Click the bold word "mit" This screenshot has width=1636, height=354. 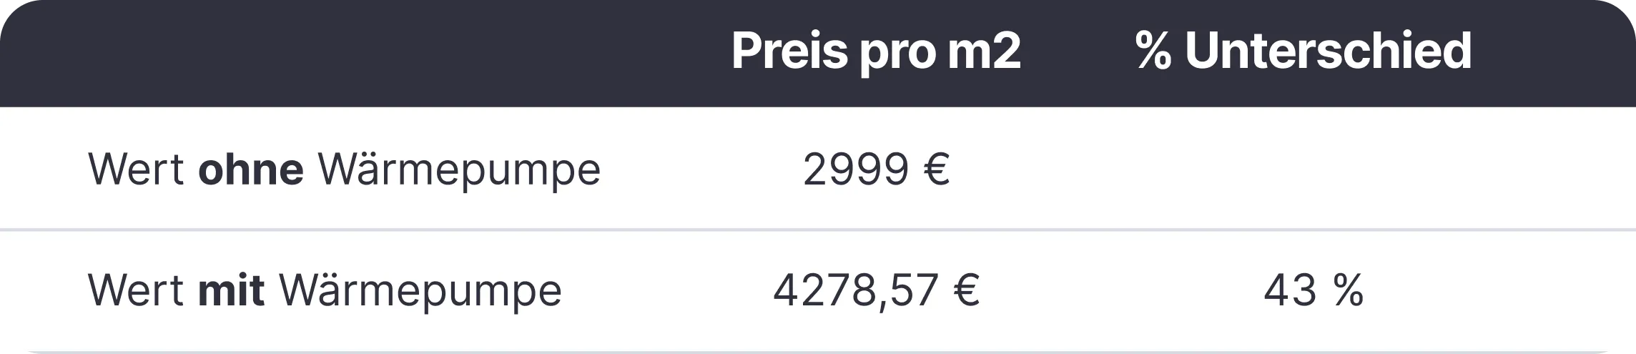(232, 290)
